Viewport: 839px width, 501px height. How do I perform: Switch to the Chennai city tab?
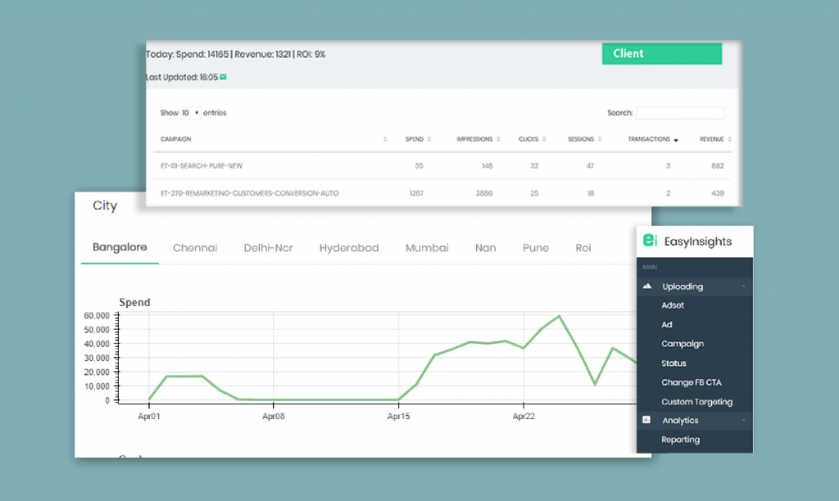pos(195,247)
